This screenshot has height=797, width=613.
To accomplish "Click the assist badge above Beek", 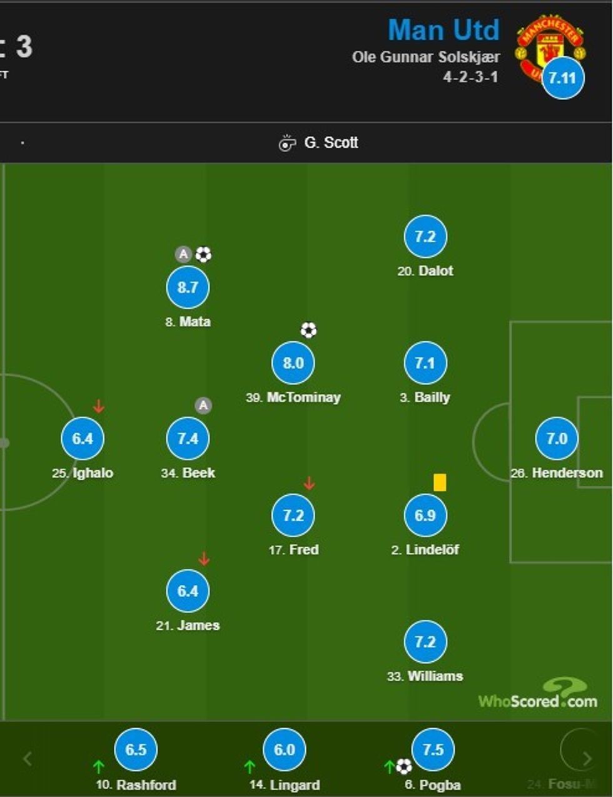I will [x=203, y=406].
